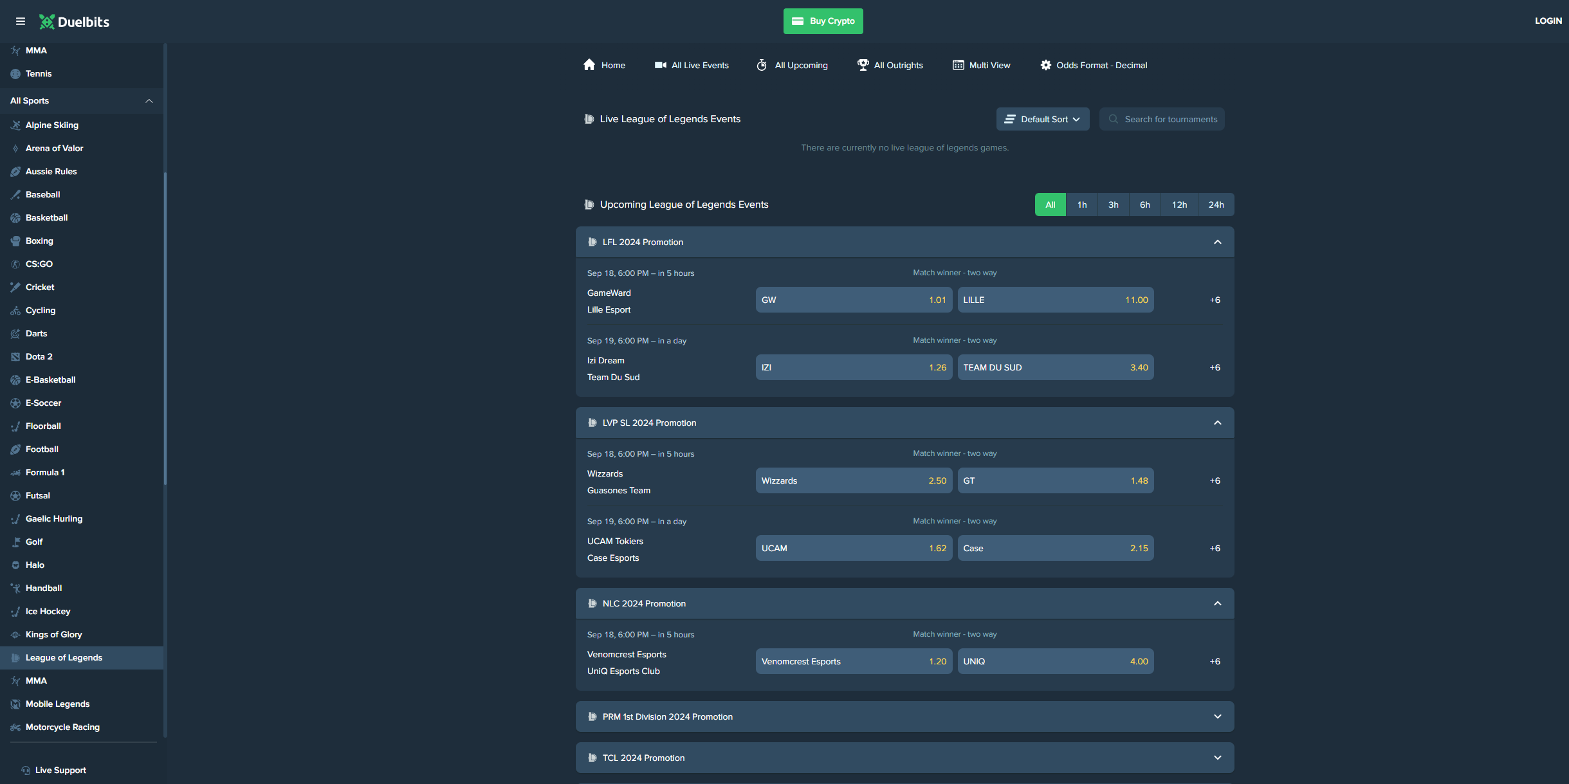This screenshot has height=784, width=1569.
Task: Filter upcoming events to 3h
Action: 1113,205
